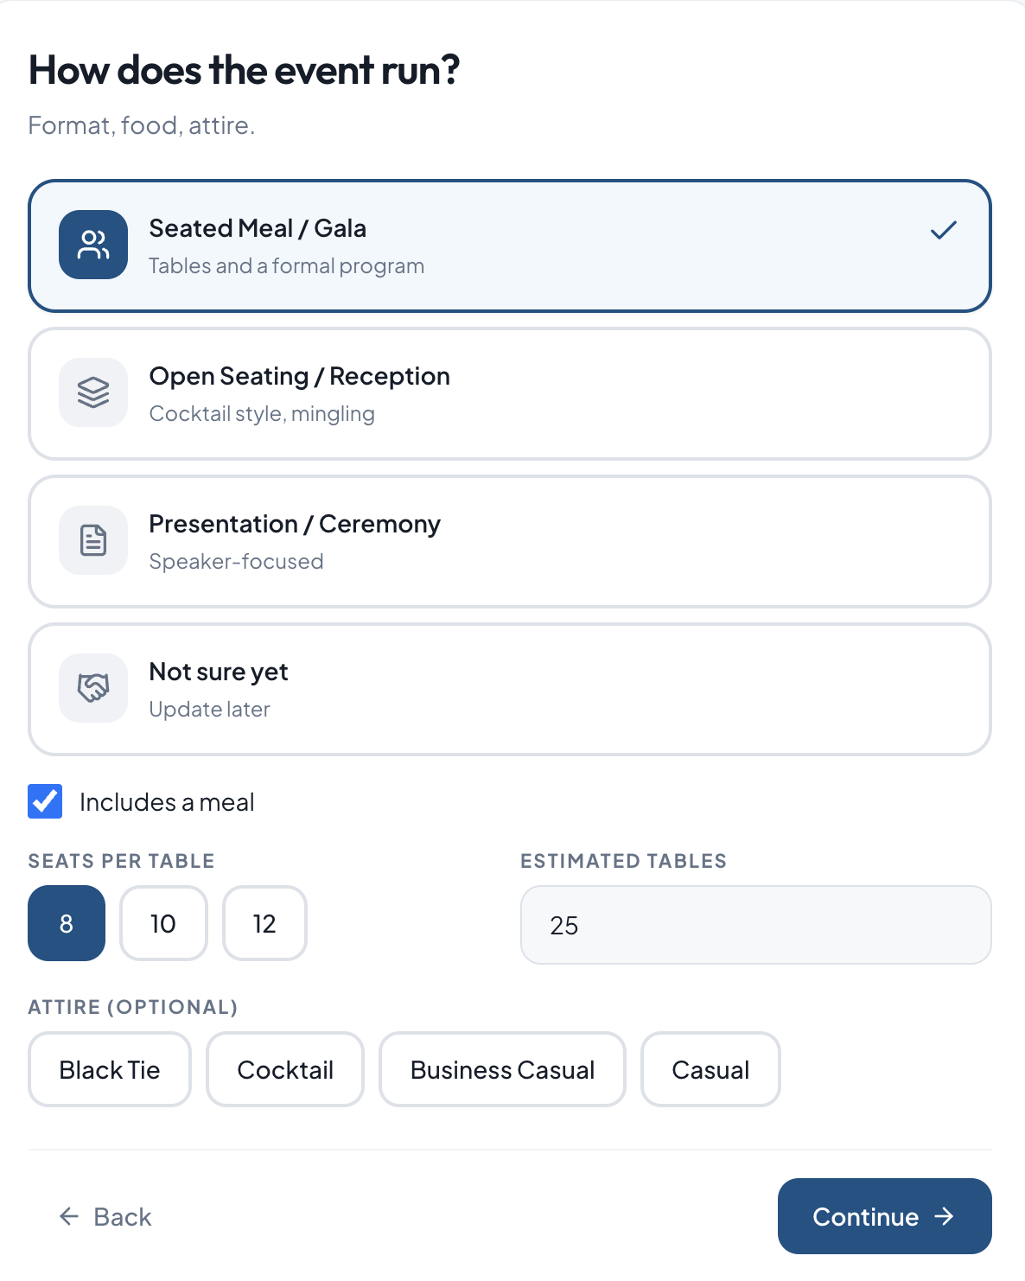Screen dimensions: 1025x1281
Task: Set seats per table to 10
Action: pyautogui.click(x=163, y=923)
